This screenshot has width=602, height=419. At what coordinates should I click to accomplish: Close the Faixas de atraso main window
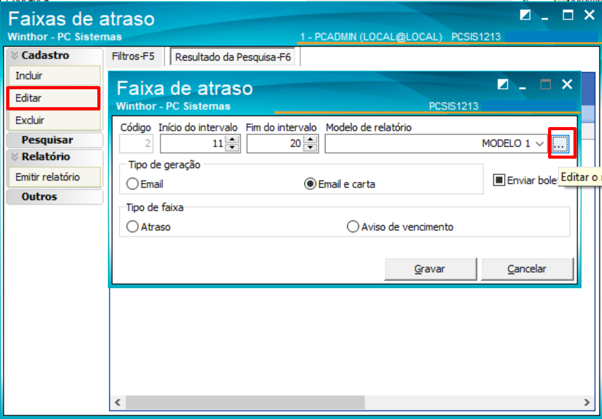(590, 15)
